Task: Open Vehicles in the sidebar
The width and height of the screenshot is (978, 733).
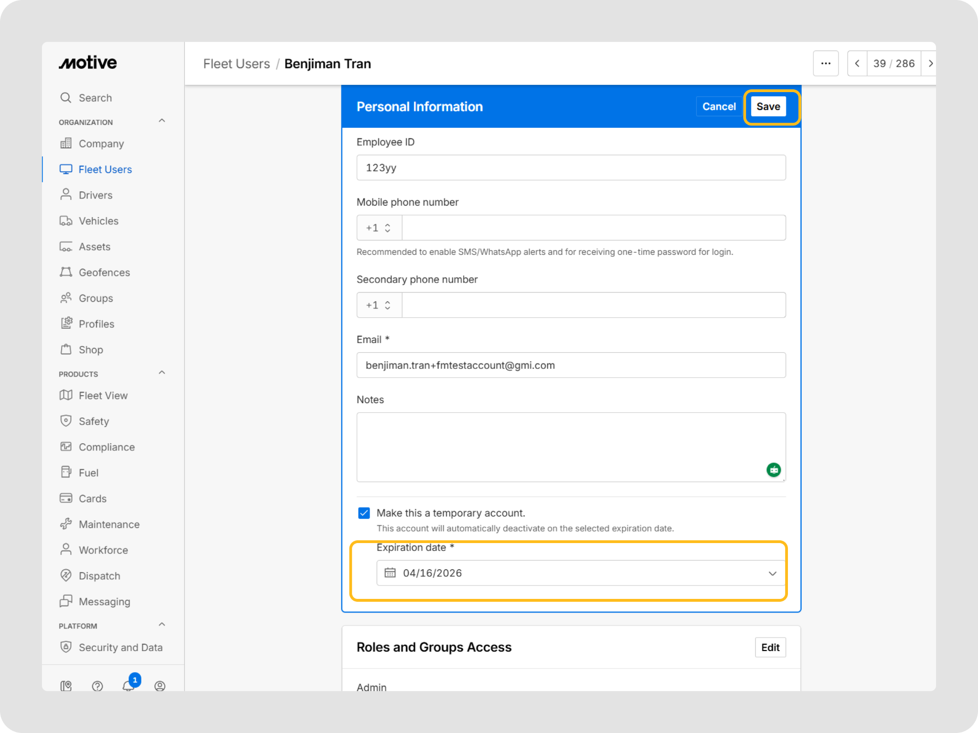Action: 98,221
